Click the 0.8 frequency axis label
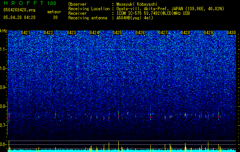Viewport: 240px width, 152px height. click(3, 106)
